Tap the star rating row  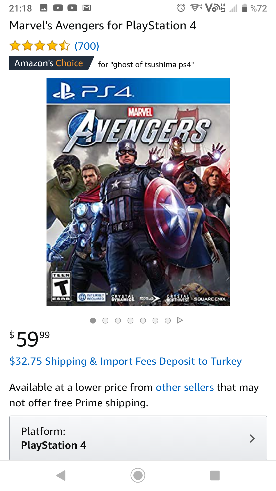click(x=40, y=46)
